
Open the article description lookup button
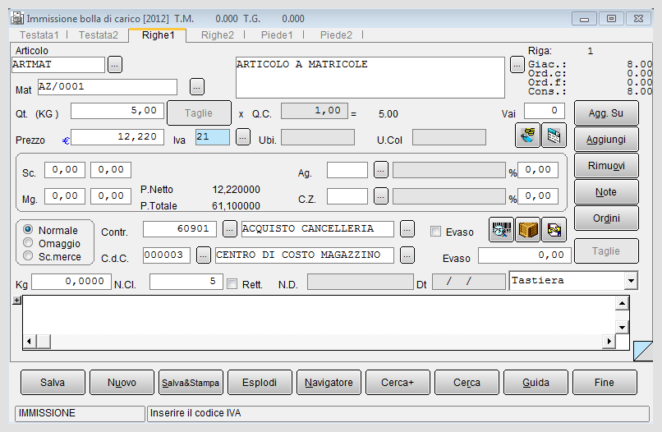pos(517,65)
